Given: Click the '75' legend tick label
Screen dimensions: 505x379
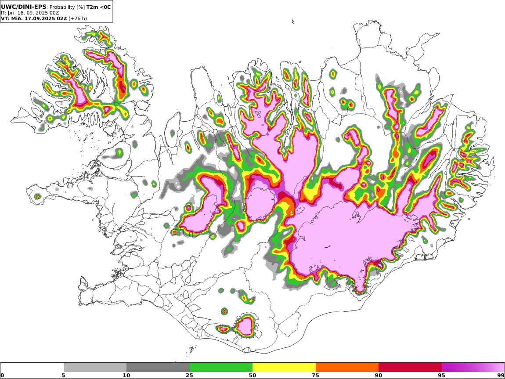Looking at the screenshot, I should pos(315,375).
